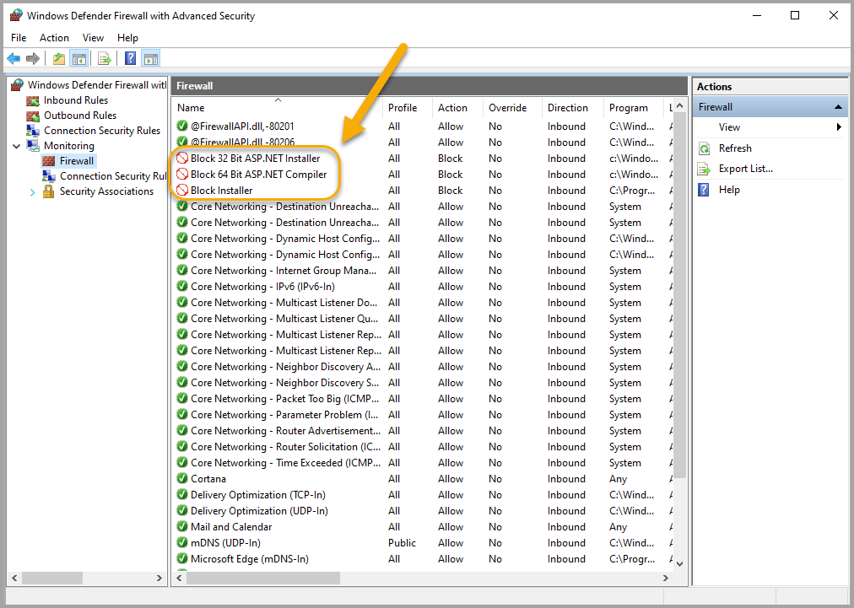Click the Block Installer rule's red icon
The image size is (854, 608).
(182, 191)
